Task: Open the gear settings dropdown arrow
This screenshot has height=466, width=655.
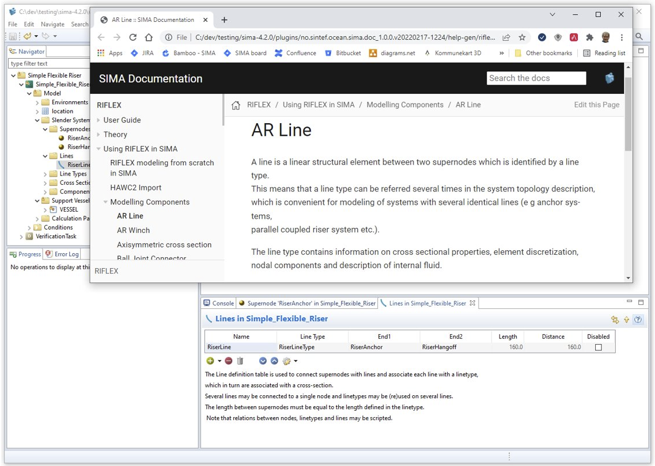Action: tap(296, 361)
